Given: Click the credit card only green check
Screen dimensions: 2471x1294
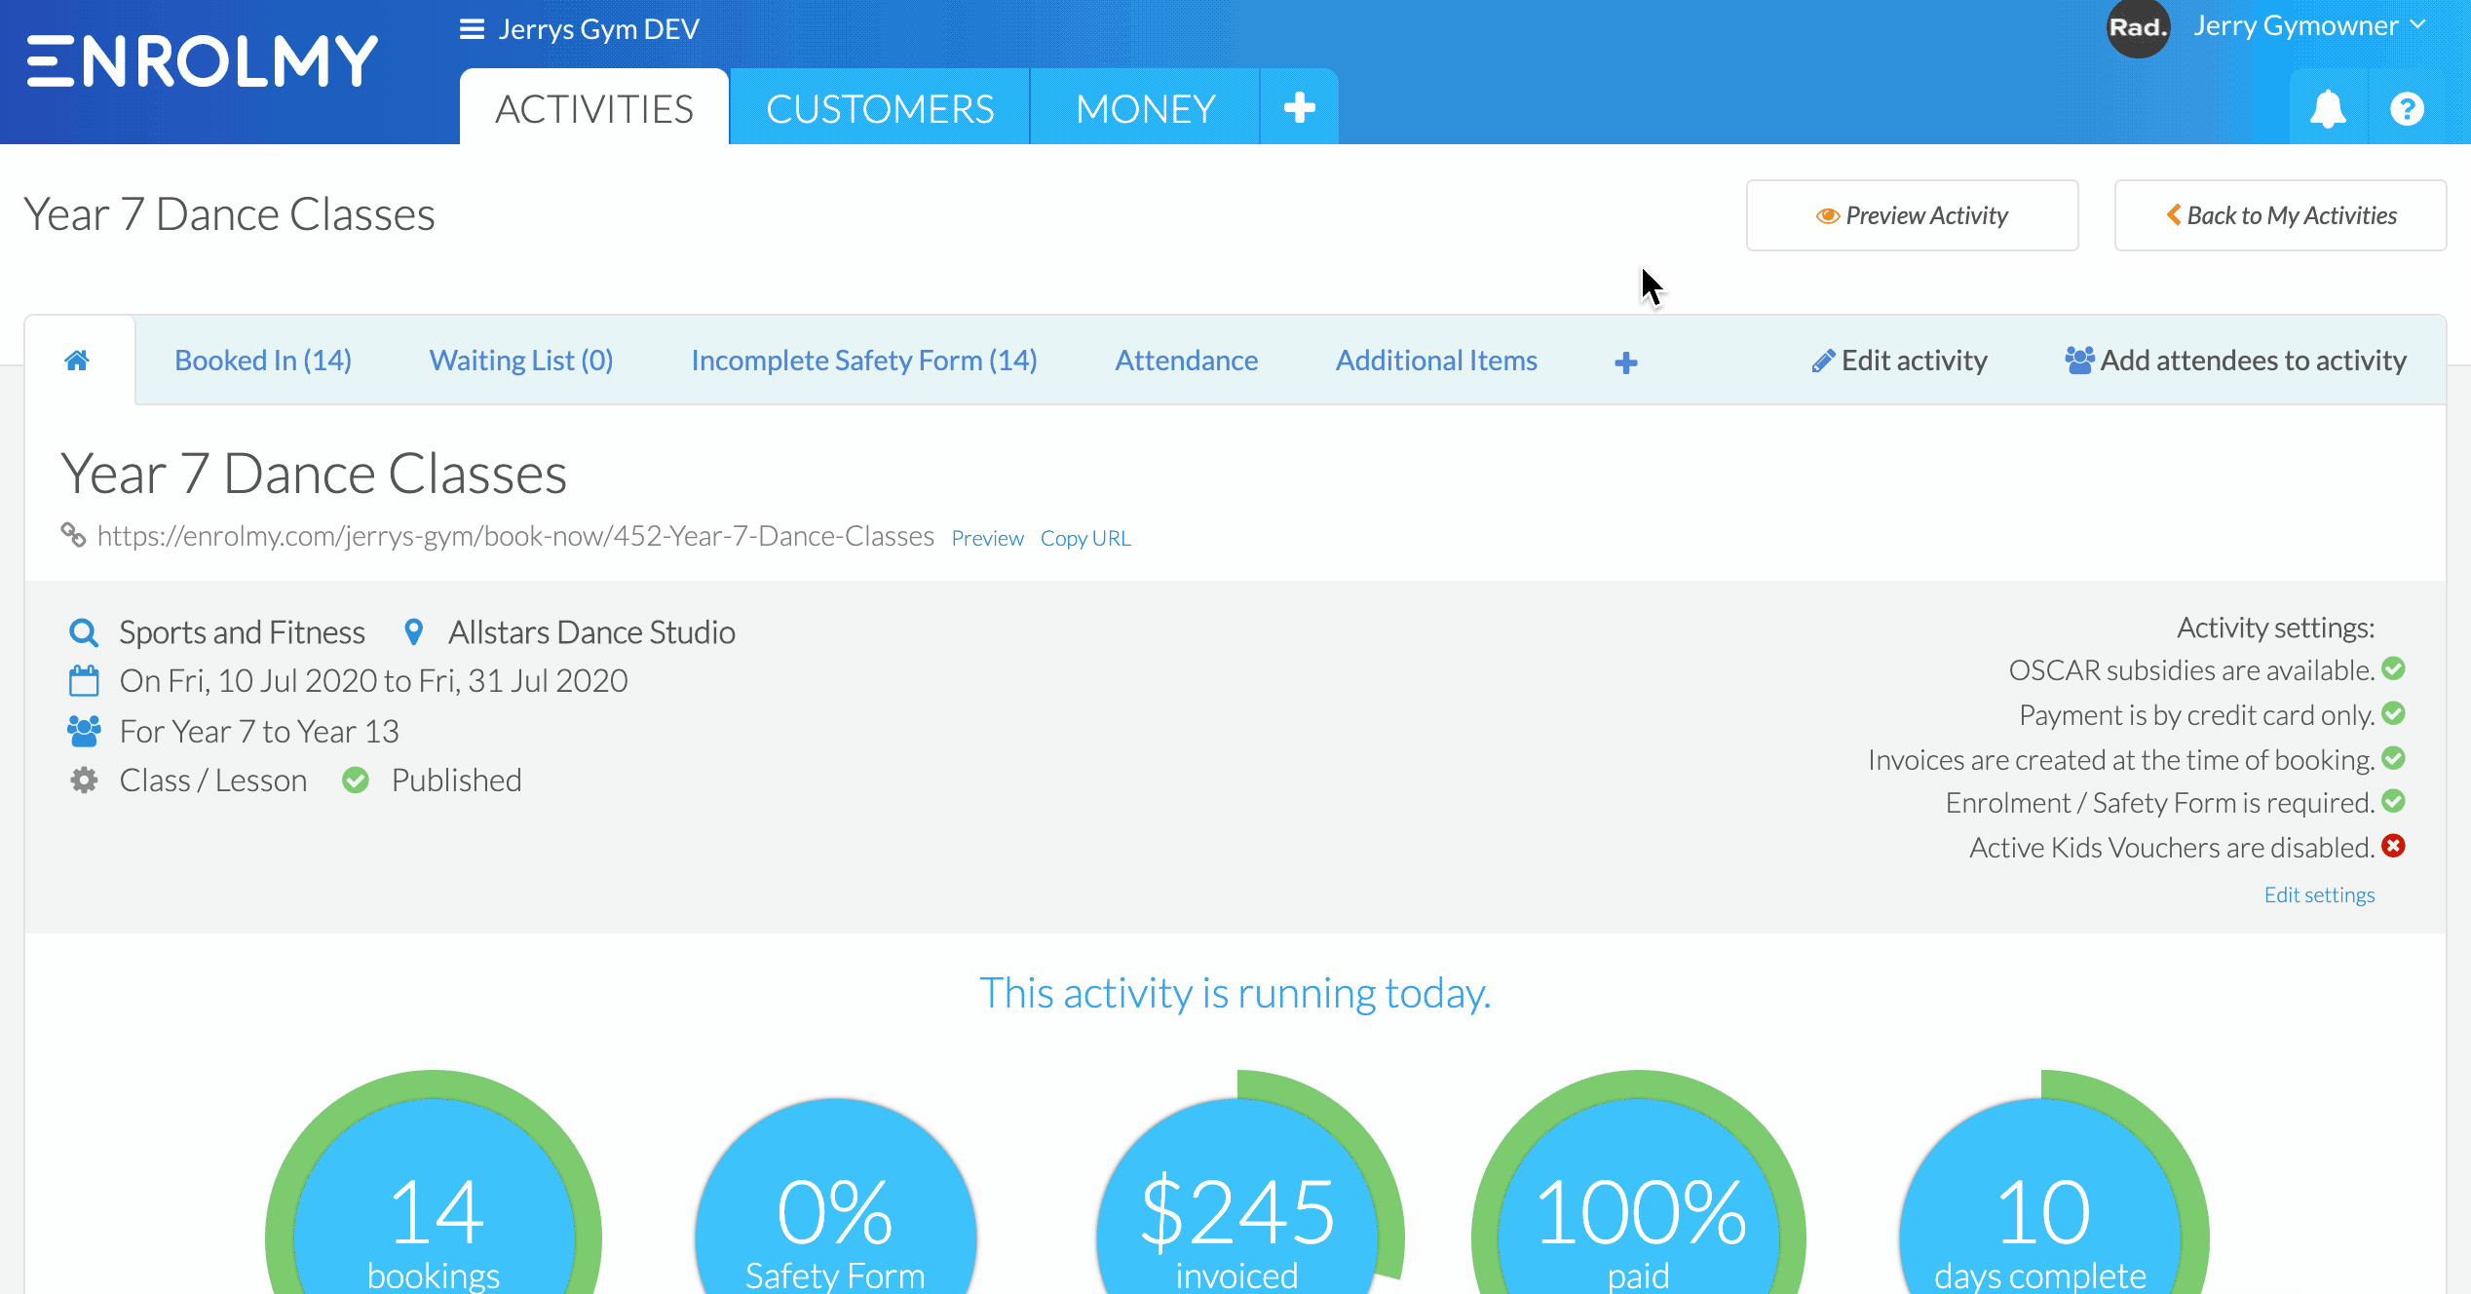Looking at the screenshot, I should 2393,713.
